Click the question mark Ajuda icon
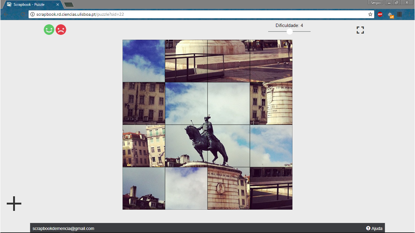Viewport: 415px width, 233px height. tap(368, 228)
